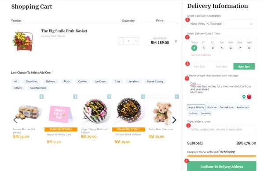Select the 9am-1pm delivery time slot
Screen dimensions: 264x171
[199, 66]
